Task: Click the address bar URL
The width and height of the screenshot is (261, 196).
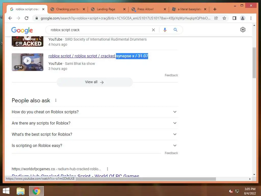Action: click(125, 18)
